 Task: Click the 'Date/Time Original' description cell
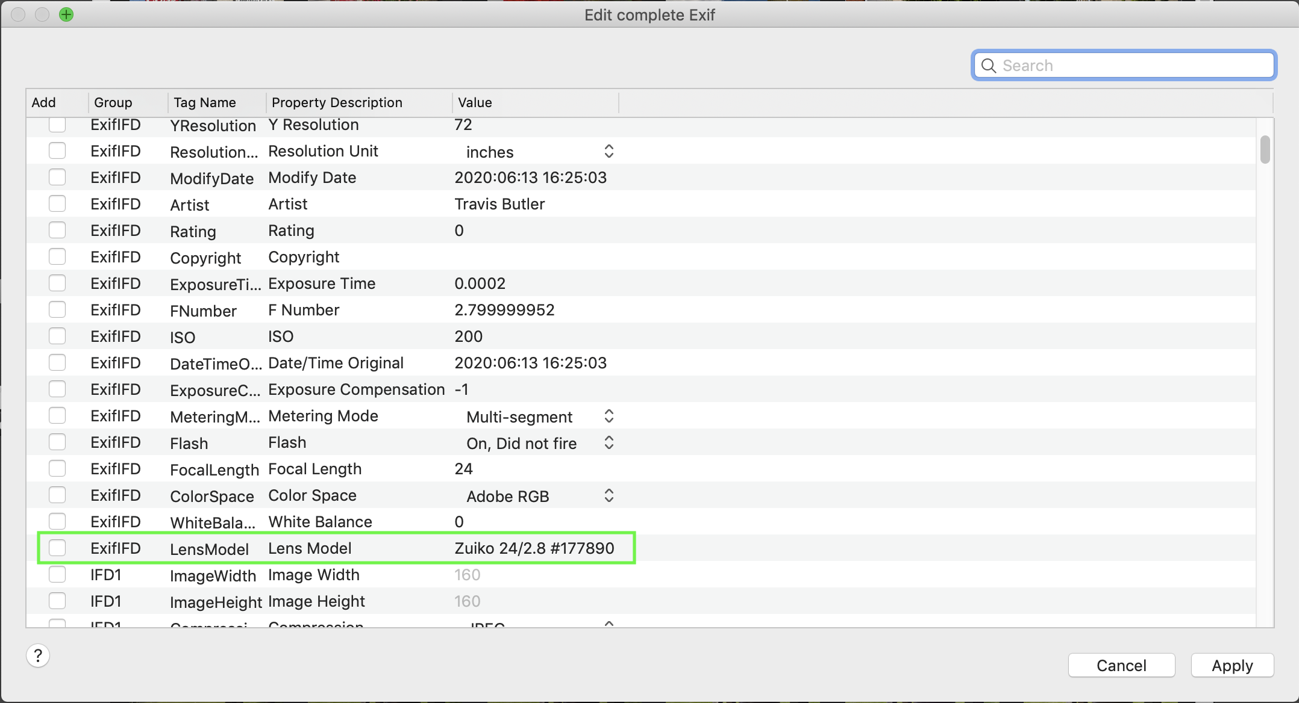point(336,363)
